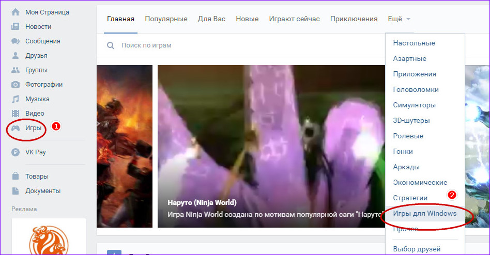Switch to the Приключения tab

click(x=354, y=19)
